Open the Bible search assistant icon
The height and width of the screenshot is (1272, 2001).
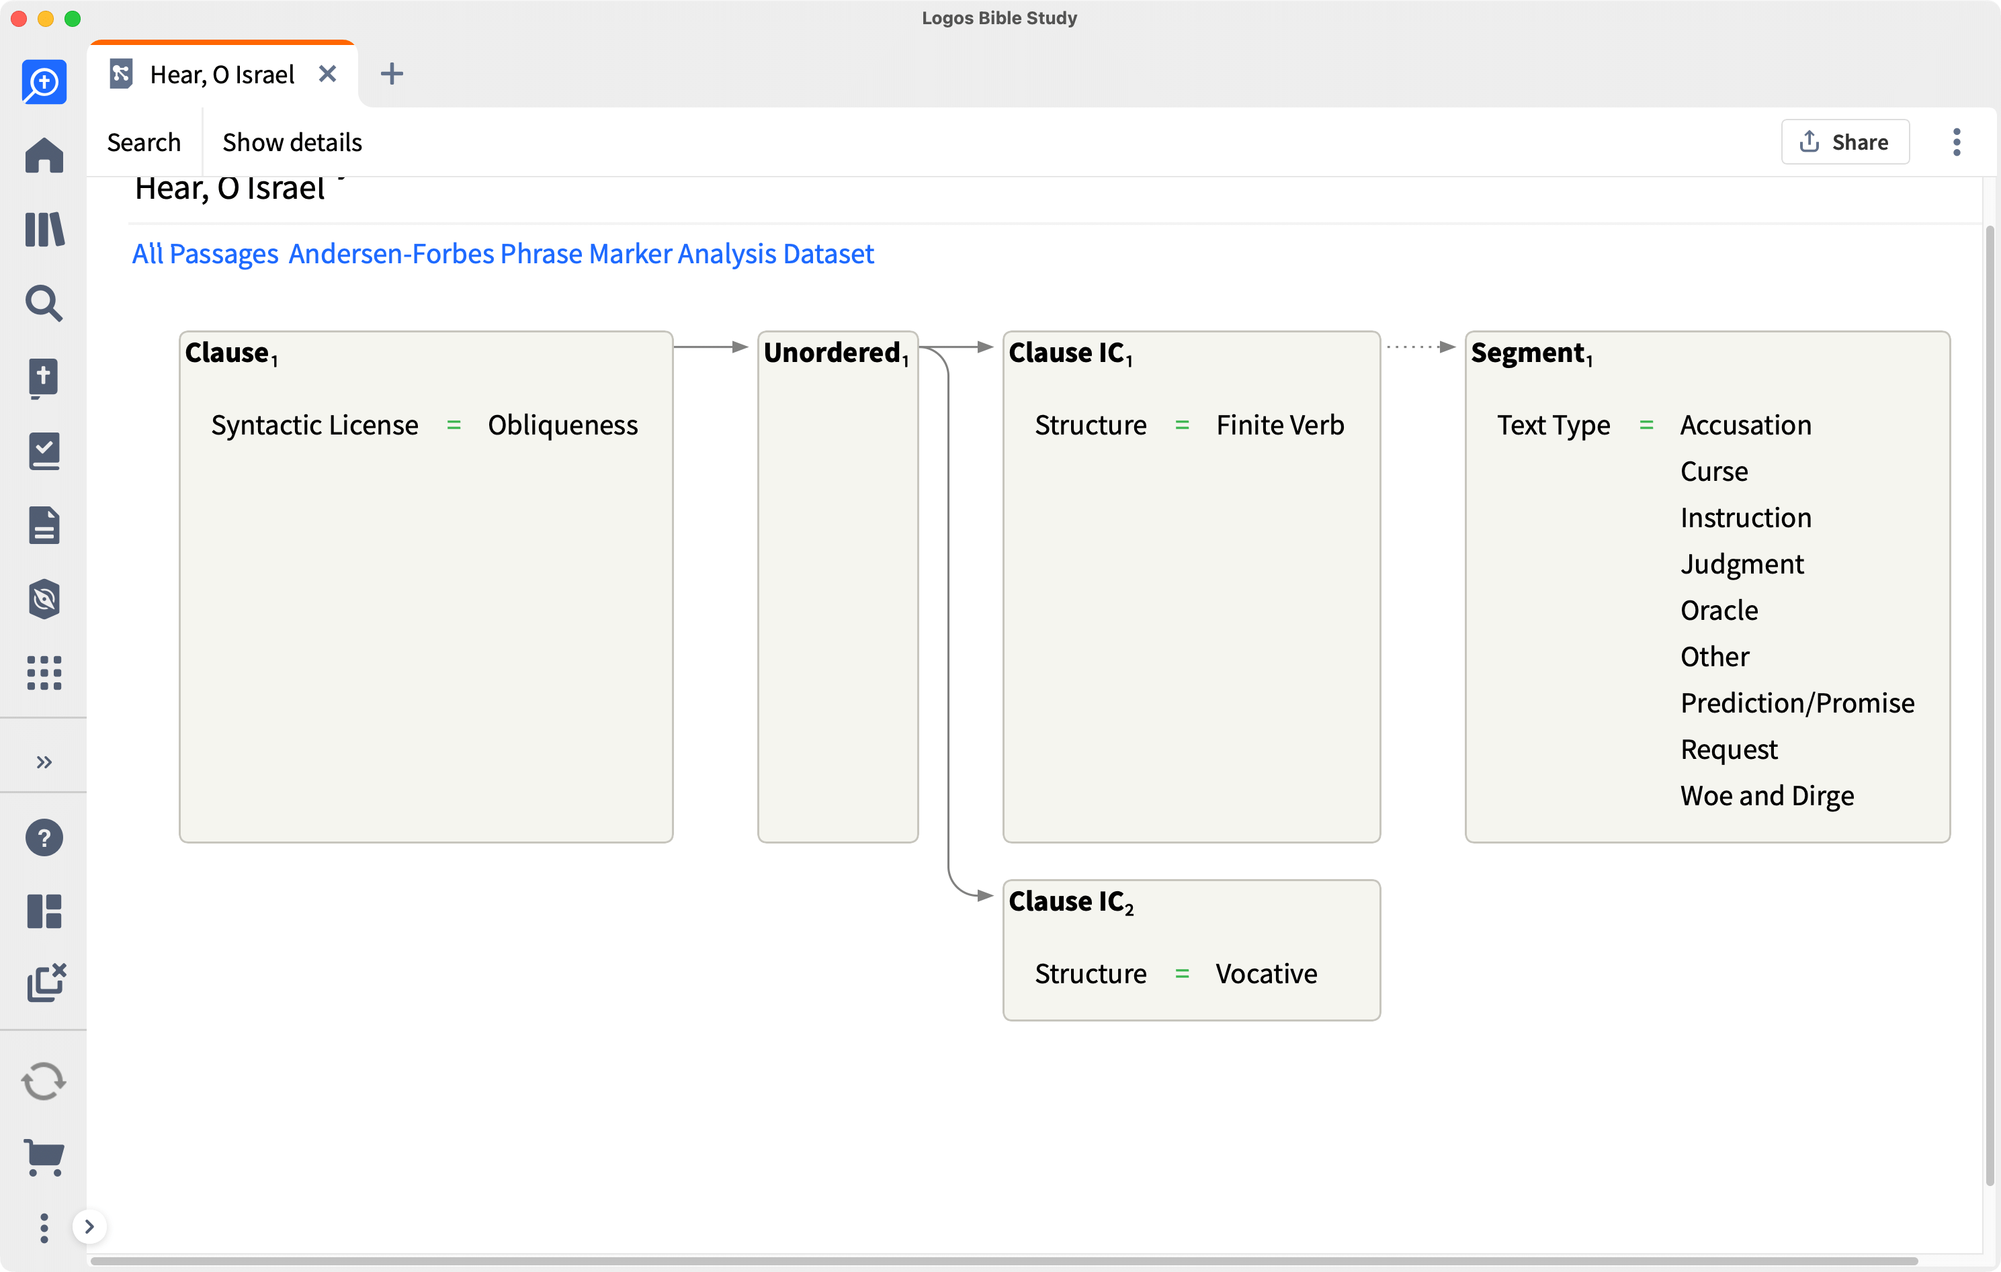click(44, 81)
